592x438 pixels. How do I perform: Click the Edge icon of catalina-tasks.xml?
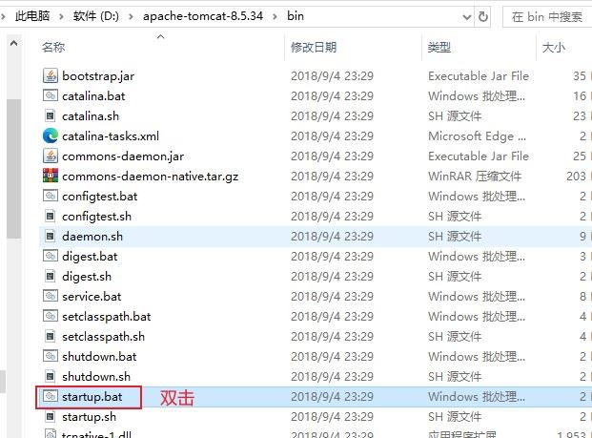tap(51, 136)
